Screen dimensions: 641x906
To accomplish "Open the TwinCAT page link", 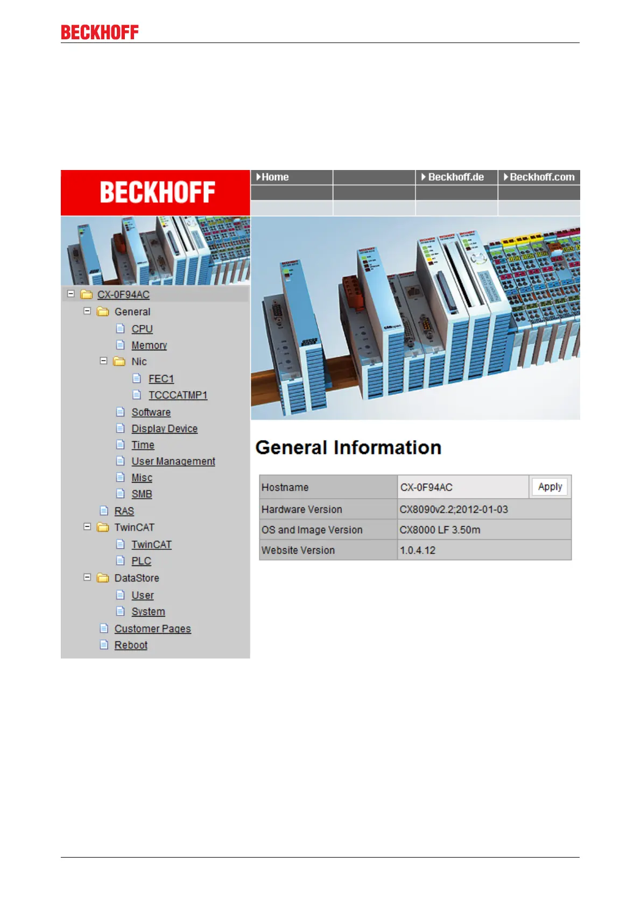I will point(152,544).
